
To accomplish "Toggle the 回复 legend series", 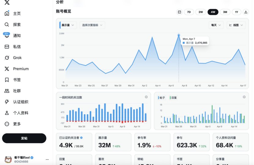I will click(x=173, y=98).
